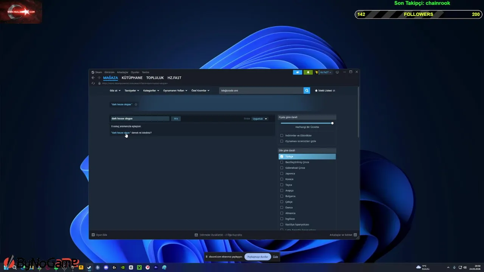Screen dimensions: 484x272
Task: Uncheck the Türkçe language filter
Action: click(x=282, y=156)
